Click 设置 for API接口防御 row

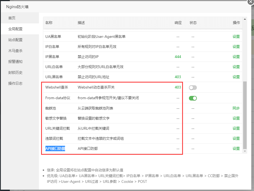click(x=236, y=148)
